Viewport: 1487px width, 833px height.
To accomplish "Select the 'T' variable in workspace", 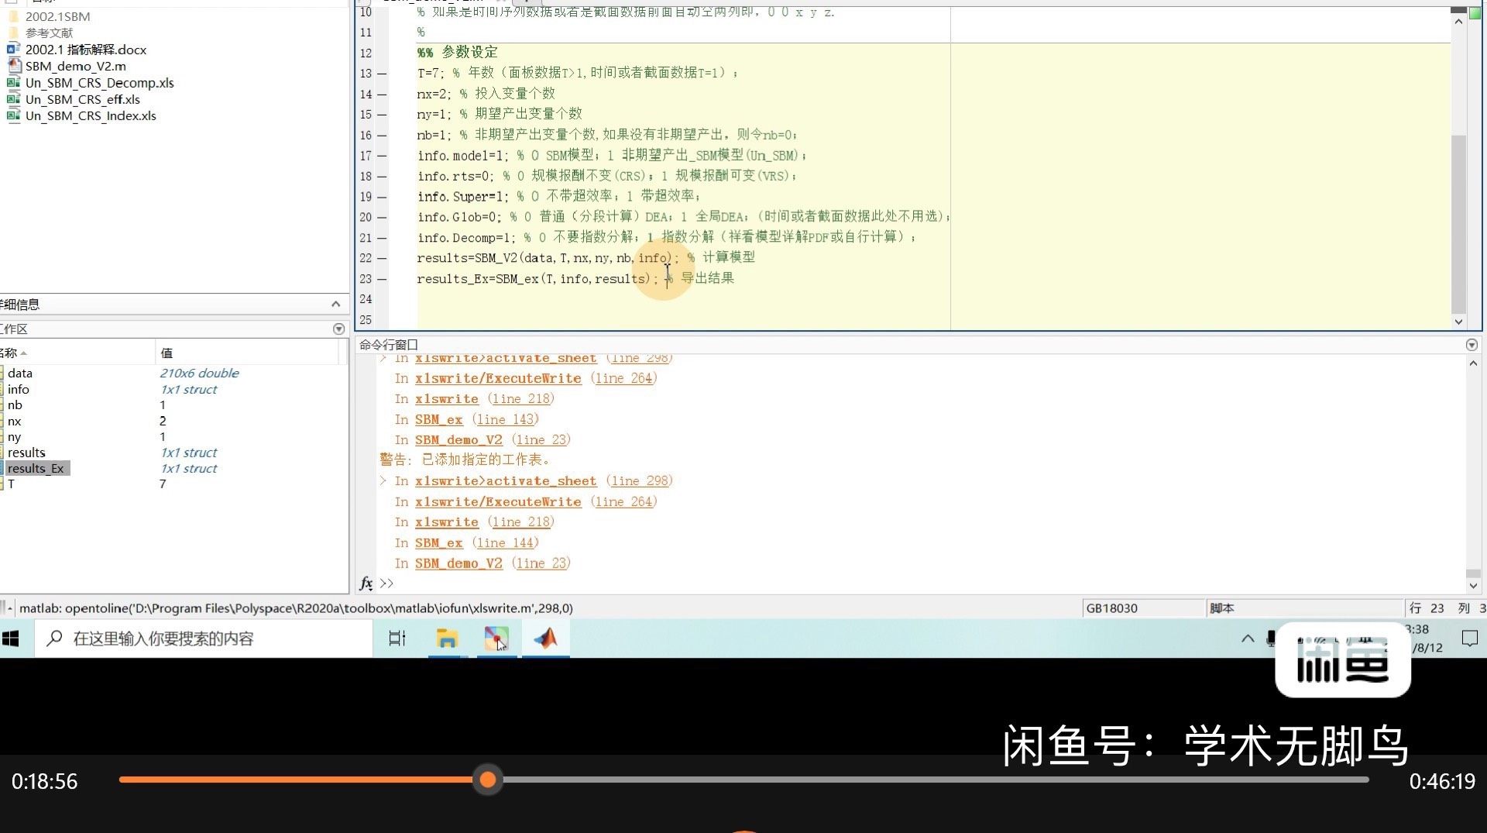I will (11, 484).
